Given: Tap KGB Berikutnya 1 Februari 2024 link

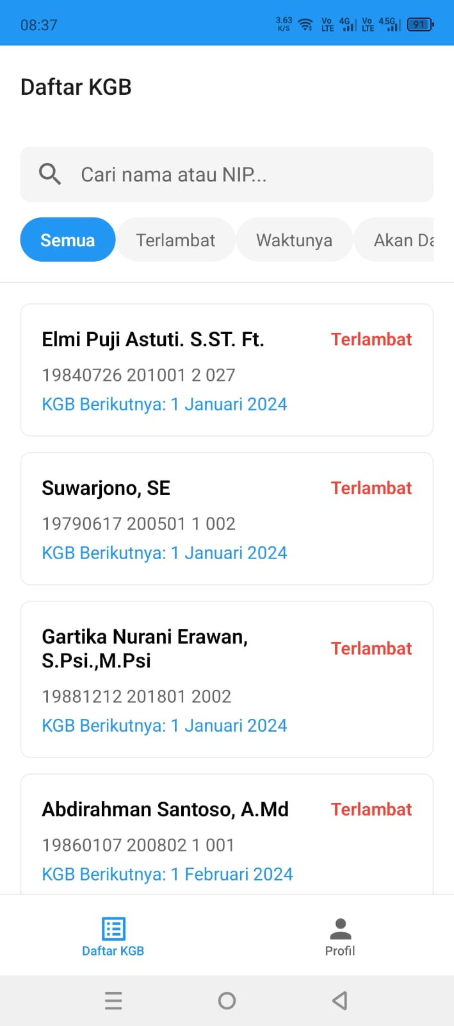Looking at the screenshot, I should (x=167, y=874).
